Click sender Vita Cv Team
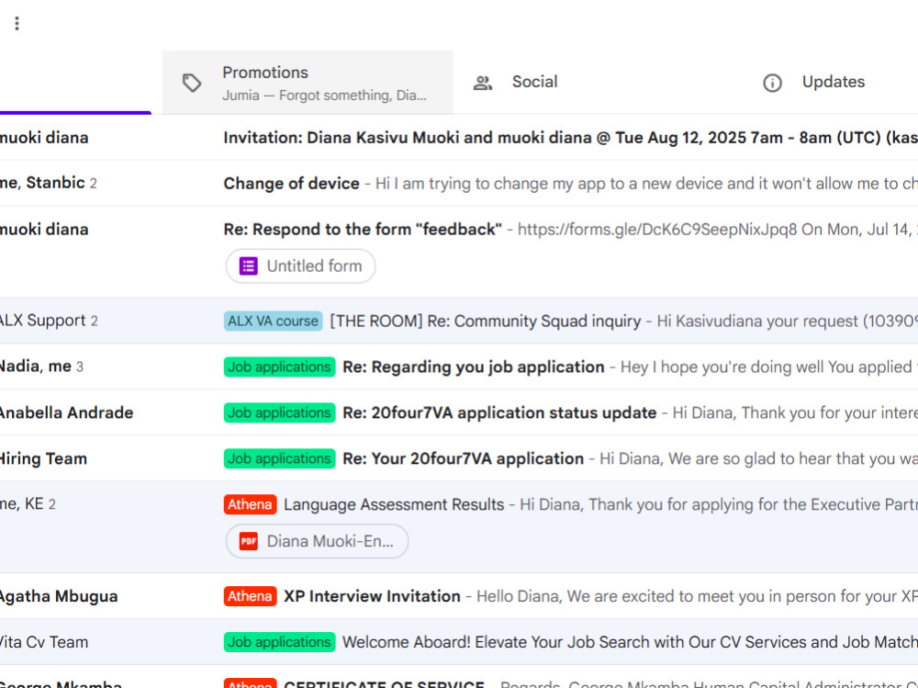Viewport: 918px width, 688px height. (44, 642)
